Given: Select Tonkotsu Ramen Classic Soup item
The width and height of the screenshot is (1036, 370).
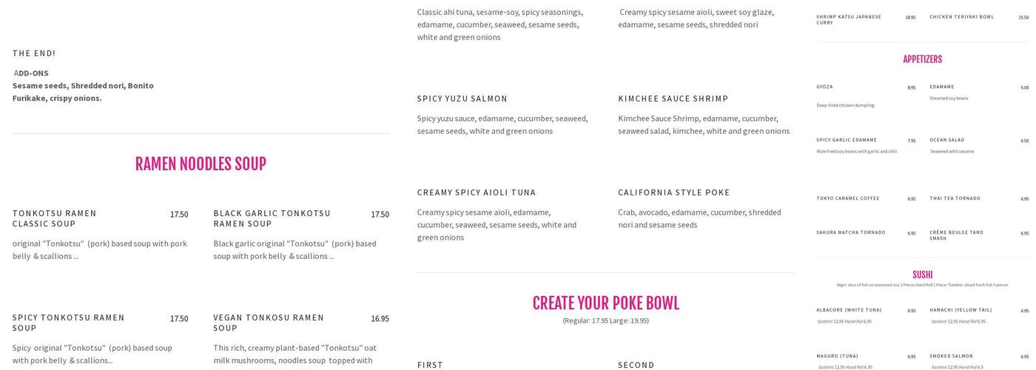Looking at the screenshot, I should [55, 218].
